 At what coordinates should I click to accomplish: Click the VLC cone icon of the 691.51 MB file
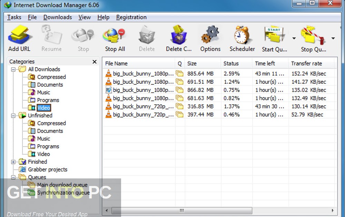pos(108,82)
